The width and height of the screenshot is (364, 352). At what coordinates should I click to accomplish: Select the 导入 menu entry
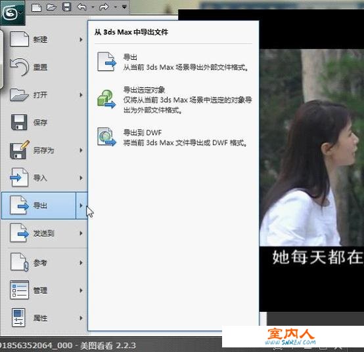[x=44, y=178]
